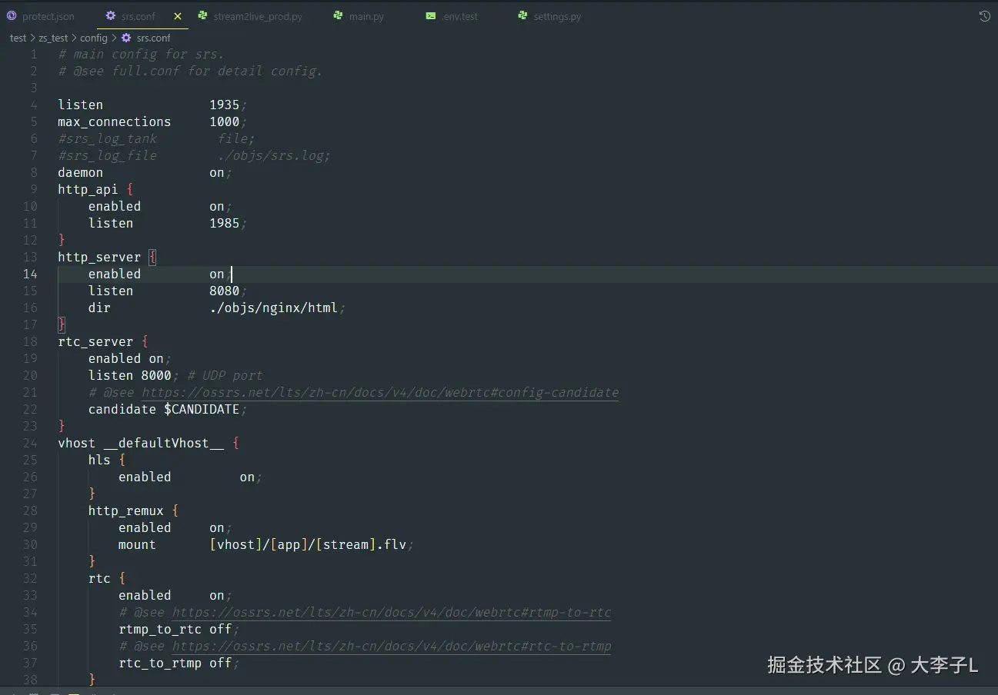998x695 pixels.
Task: Click the '$CANDIDATE' variable
Action: pyautogui.click(x=202, y=409)
